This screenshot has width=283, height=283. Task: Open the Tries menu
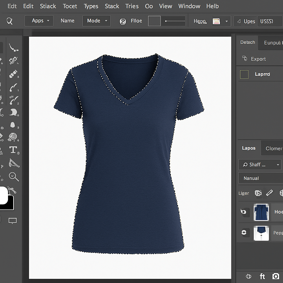coord(132,6)
